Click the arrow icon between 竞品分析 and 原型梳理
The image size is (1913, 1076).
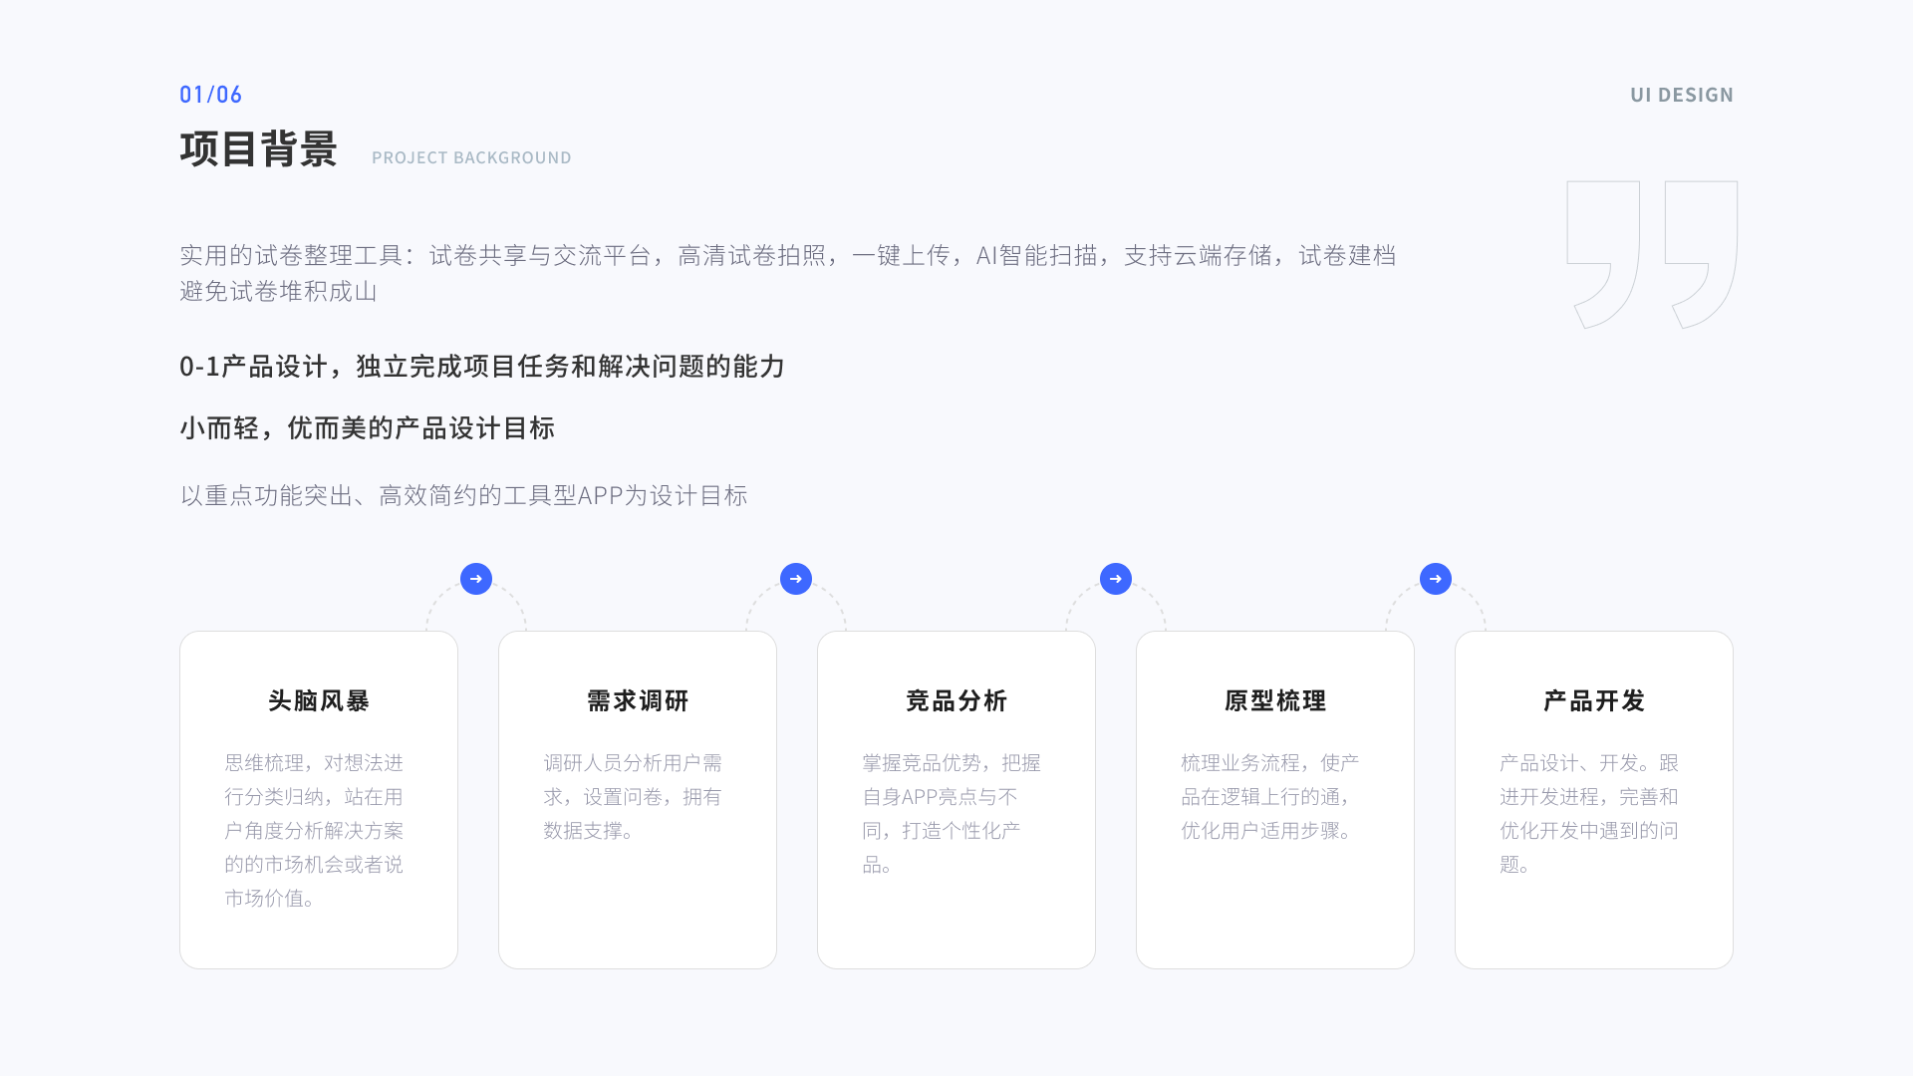tap(1116, 579)
